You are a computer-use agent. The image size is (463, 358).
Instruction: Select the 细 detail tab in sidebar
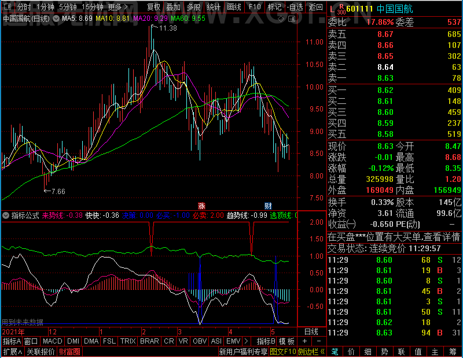pyautogui.click(x=368, y=352)
